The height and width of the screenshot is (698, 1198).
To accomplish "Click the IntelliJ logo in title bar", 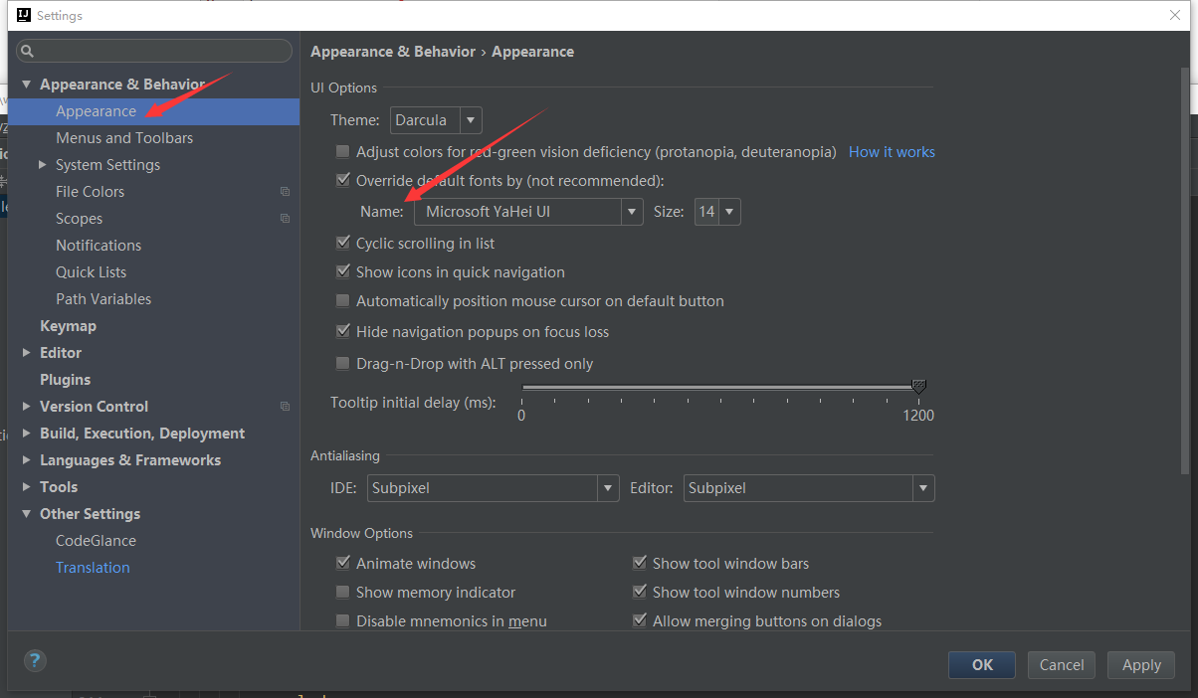I will [x=22, y=16].
